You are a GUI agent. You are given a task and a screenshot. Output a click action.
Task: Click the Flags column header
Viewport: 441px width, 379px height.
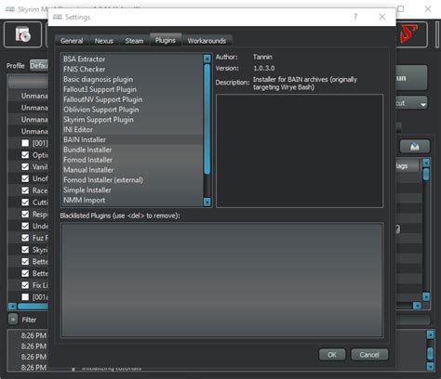pyautogui.click(x=408, y=166)
